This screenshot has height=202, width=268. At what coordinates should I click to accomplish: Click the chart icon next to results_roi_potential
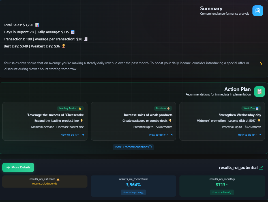[261, 167]
